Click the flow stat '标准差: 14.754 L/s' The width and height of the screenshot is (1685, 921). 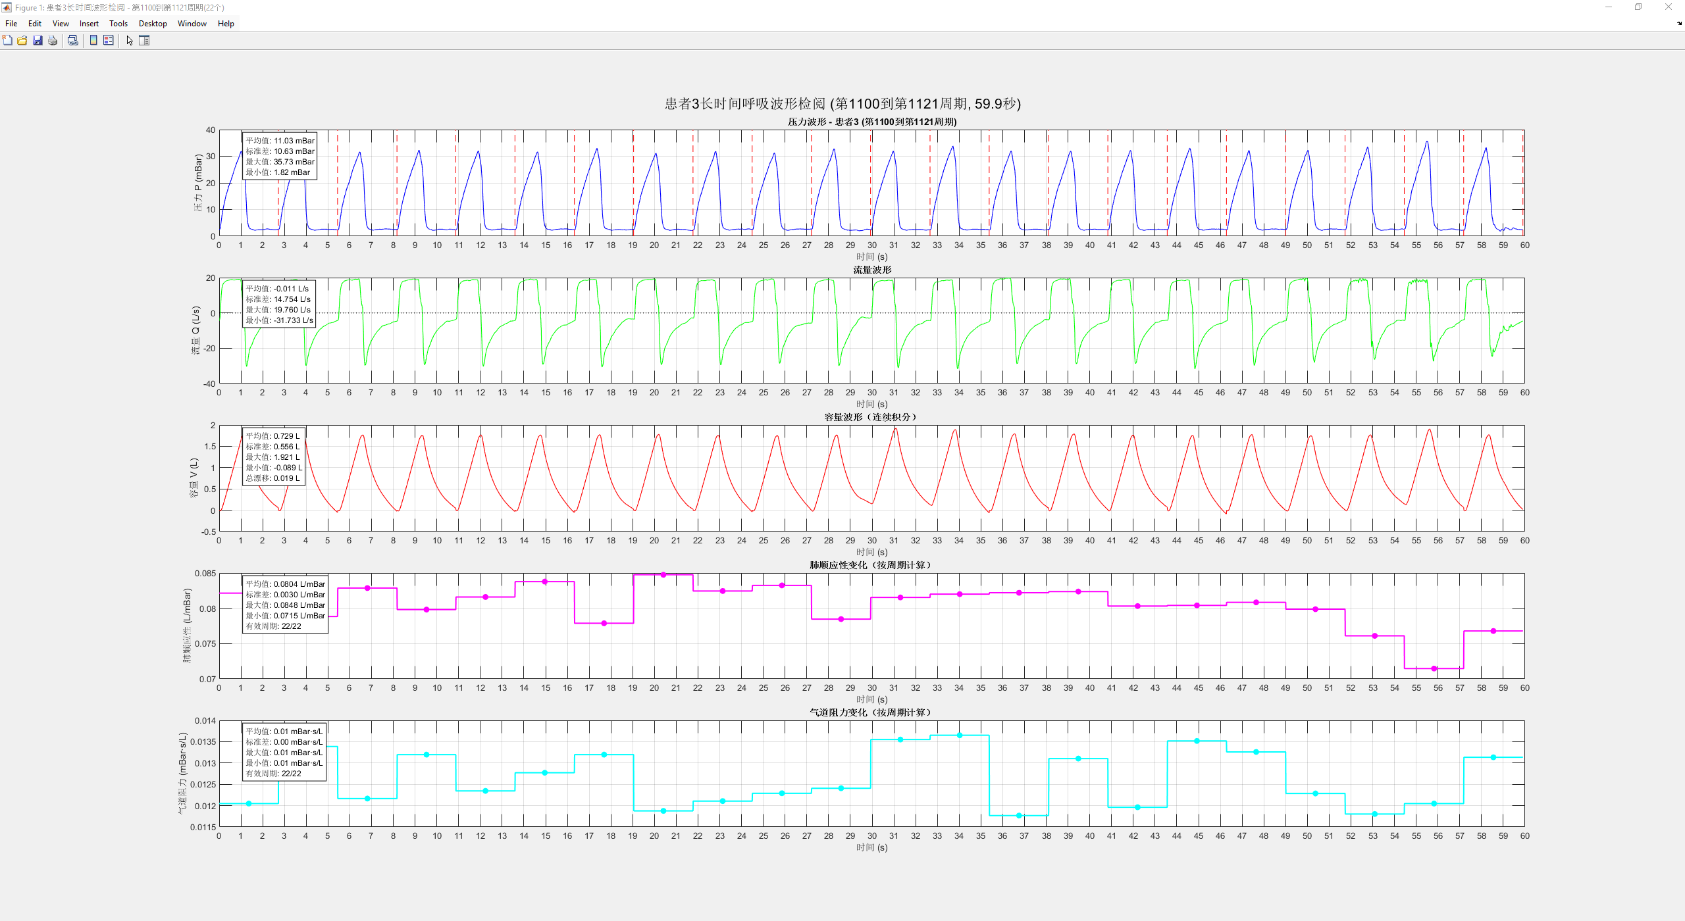click(278, 299)
